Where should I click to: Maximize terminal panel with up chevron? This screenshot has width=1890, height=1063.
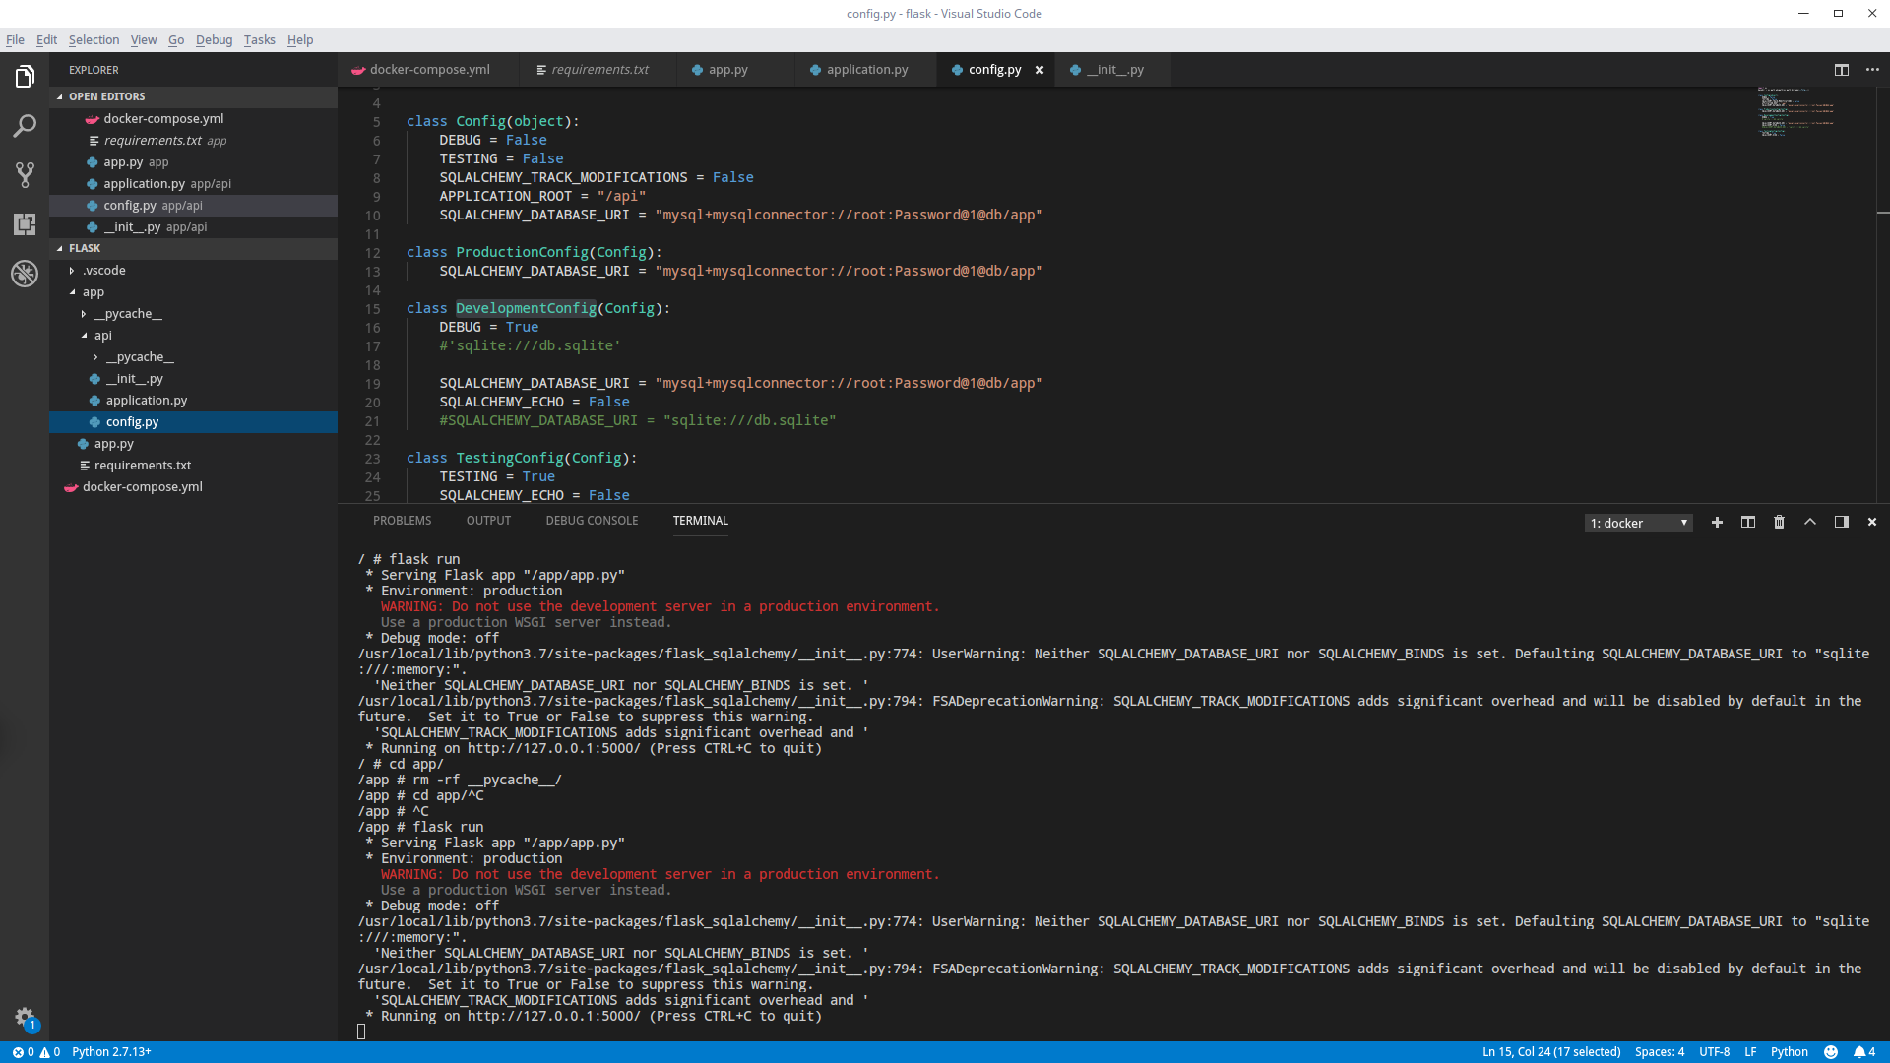(x=1809, y=523)
